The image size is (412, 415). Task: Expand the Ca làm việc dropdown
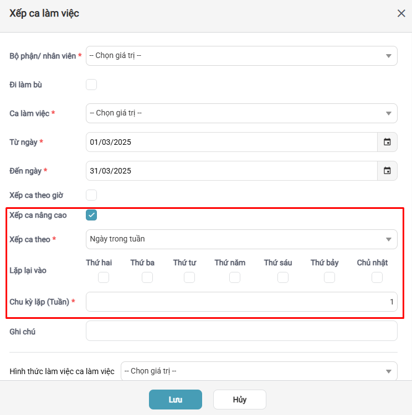point(241,113)
